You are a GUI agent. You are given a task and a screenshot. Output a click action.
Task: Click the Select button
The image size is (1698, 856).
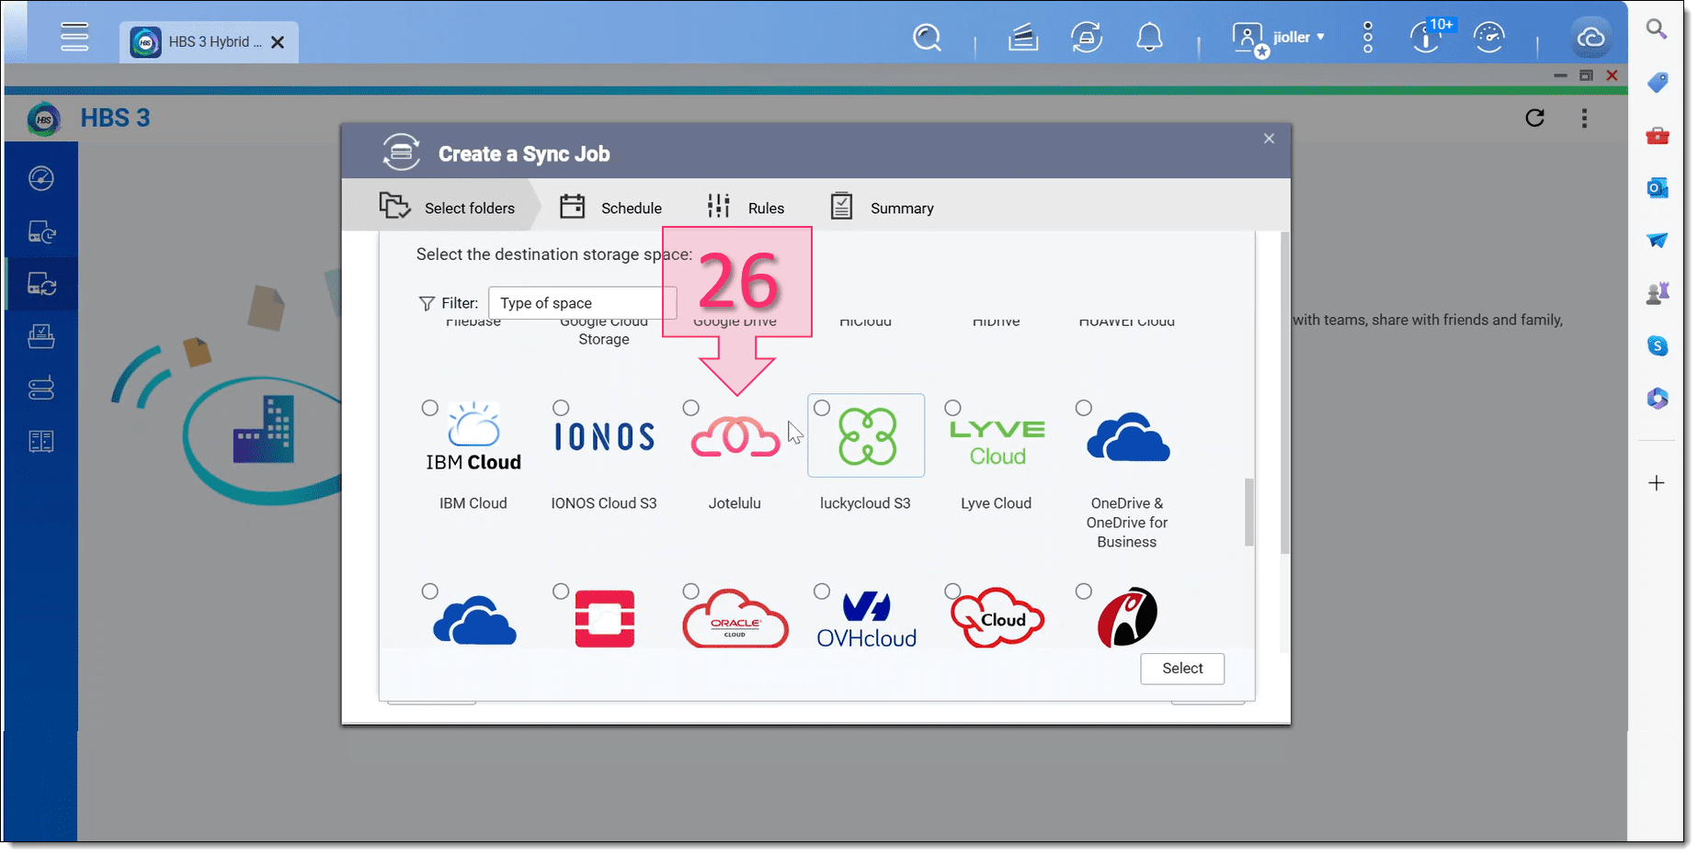(1182, 669)
